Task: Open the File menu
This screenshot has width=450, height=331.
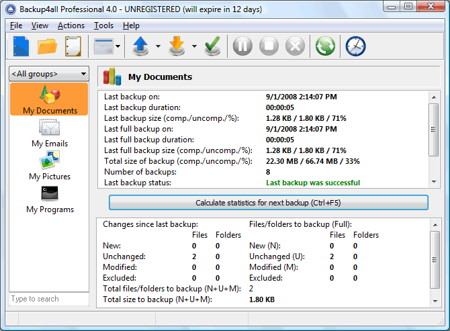Action: tap(16, 26)
